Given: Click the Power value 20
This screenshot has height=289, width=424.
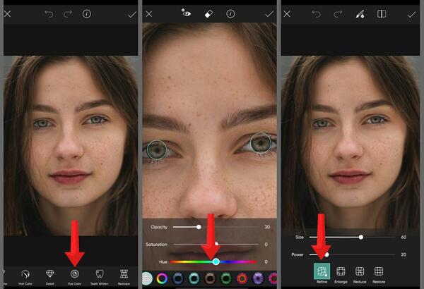Looking at the screenshot, I should [404, 254].
